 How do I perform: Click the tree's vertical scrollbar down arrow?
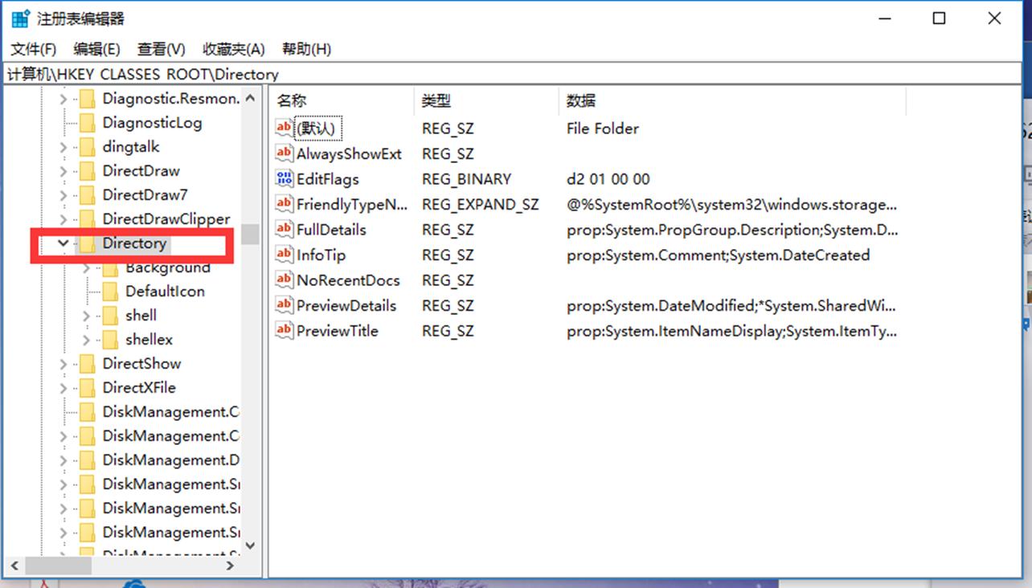(x=250, y=545)
